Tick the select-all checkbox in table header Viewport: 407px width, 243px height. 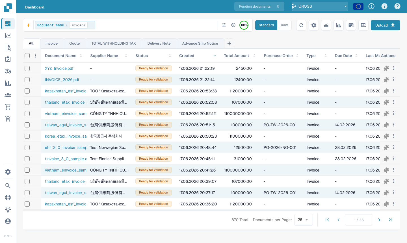click(27, 56)
